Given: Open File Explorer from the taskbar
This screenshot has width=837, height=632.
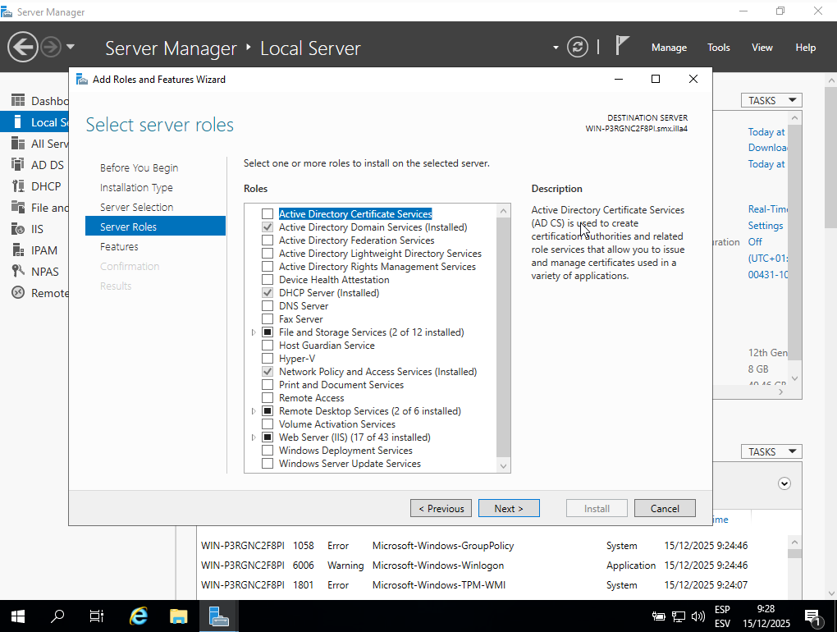Looking at the screenshot, I should tap(179, 616).
